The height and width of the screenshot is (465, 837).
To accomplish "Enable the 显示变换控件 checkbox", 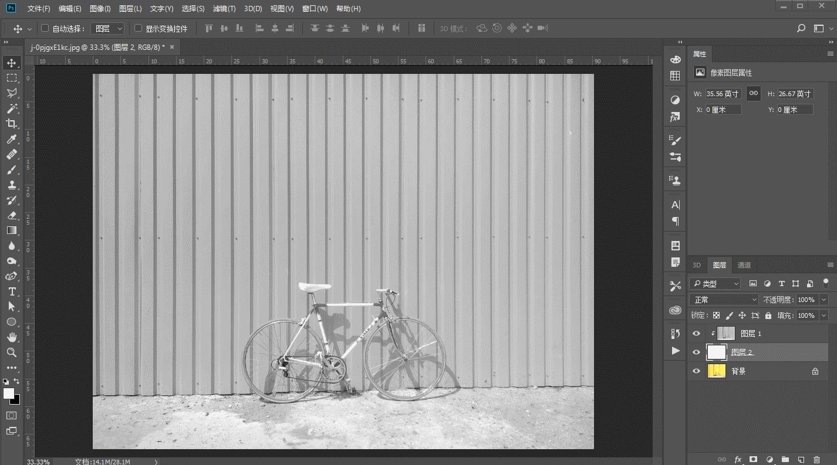I will coord(139,28).
